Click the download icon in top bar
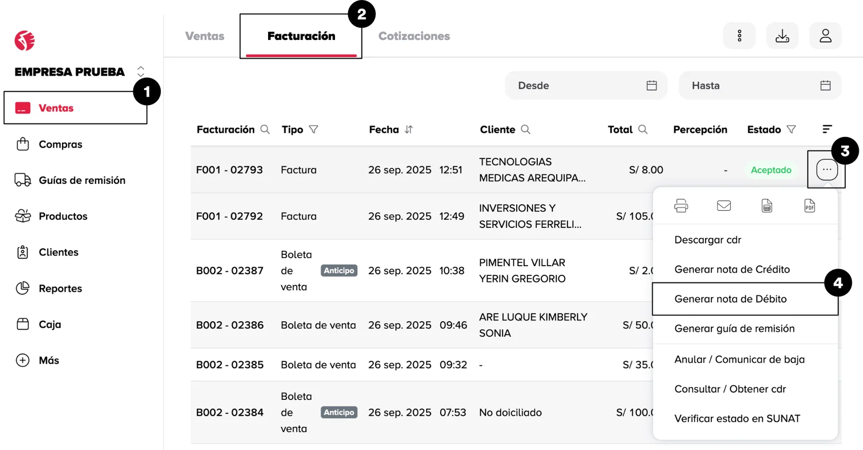Image resolution: width=863 pixels, height=450 pixels. click(782, 36)
